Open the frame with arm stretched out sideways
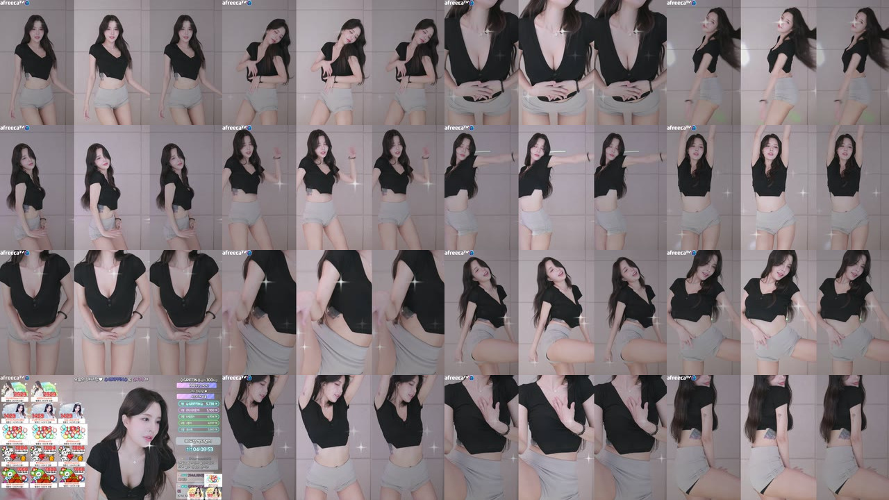The width and height of the screenshot is (889, 500). point(556,187)
